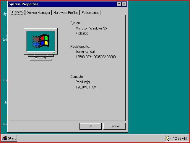Screen dimensions: 190x143
Task: Click the 12:32 AM taskbar clock
Action: click(180, 138)
